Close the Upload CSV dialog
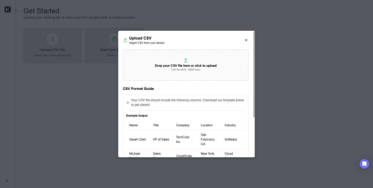The width and height of the screenshot is (373, 188). [246, 40]
